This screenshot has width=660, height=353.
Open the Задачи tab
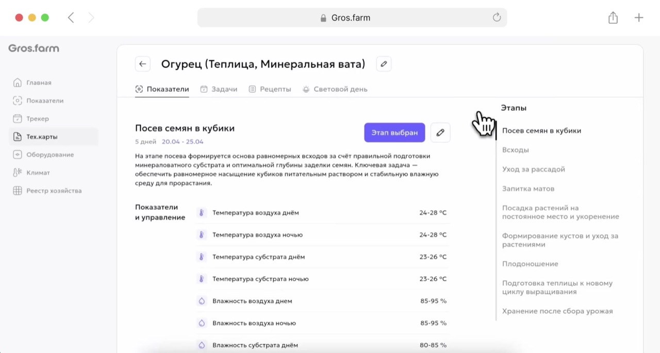pos(219,89)
